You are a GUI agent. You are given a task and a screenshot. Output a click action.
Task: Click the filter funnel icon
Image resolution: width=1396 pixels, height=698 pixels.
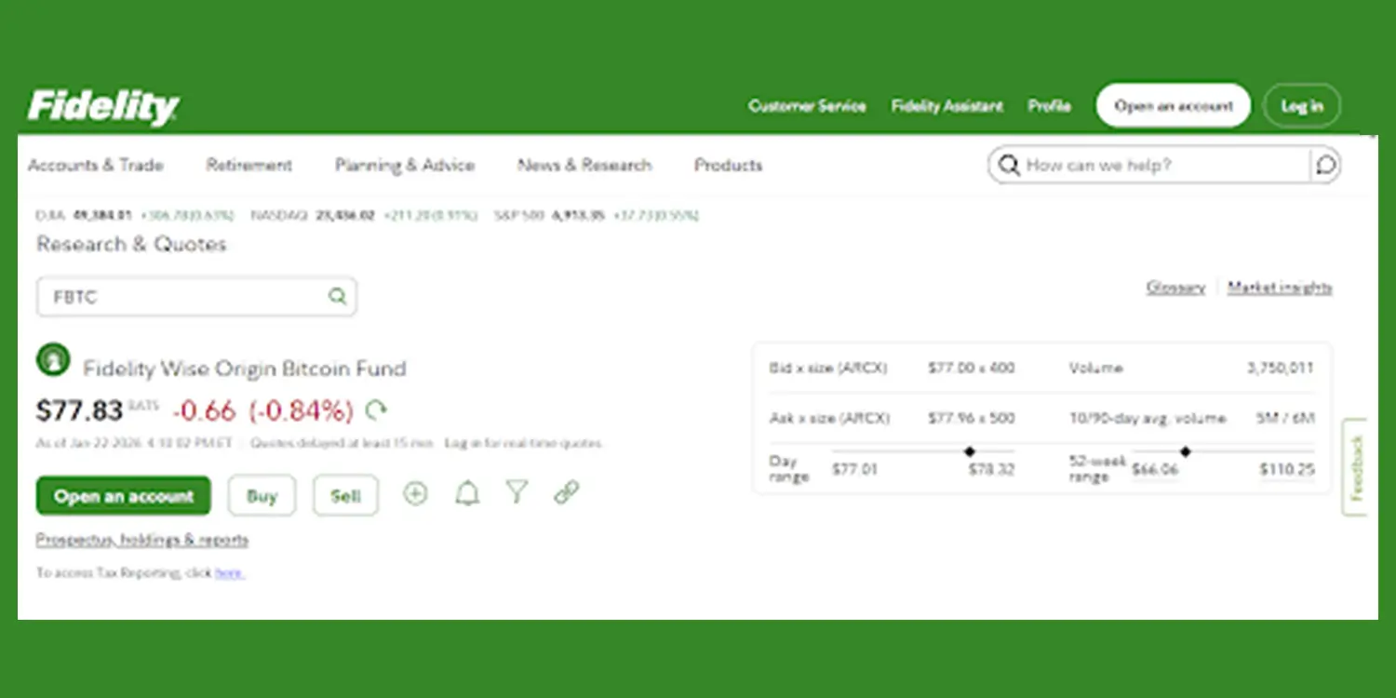pyautogui.click(x=517, y=493)
